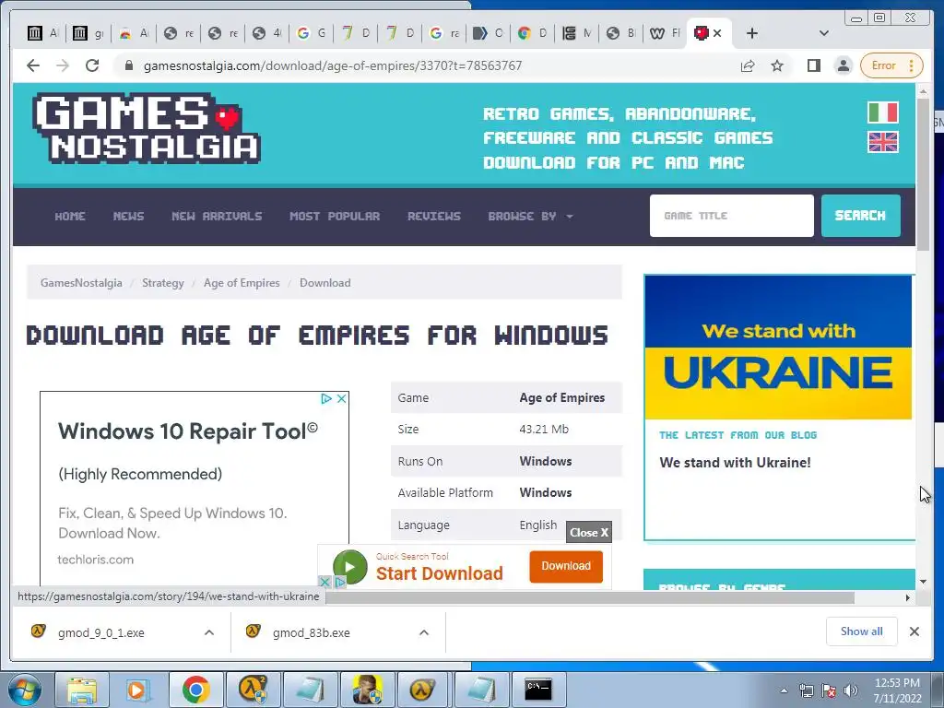Click the Search button
The image size is (944, 708).
tap(860, 216)
